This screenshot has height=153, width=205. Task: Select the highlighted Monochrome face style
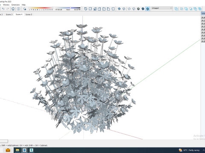pos(148,9)
